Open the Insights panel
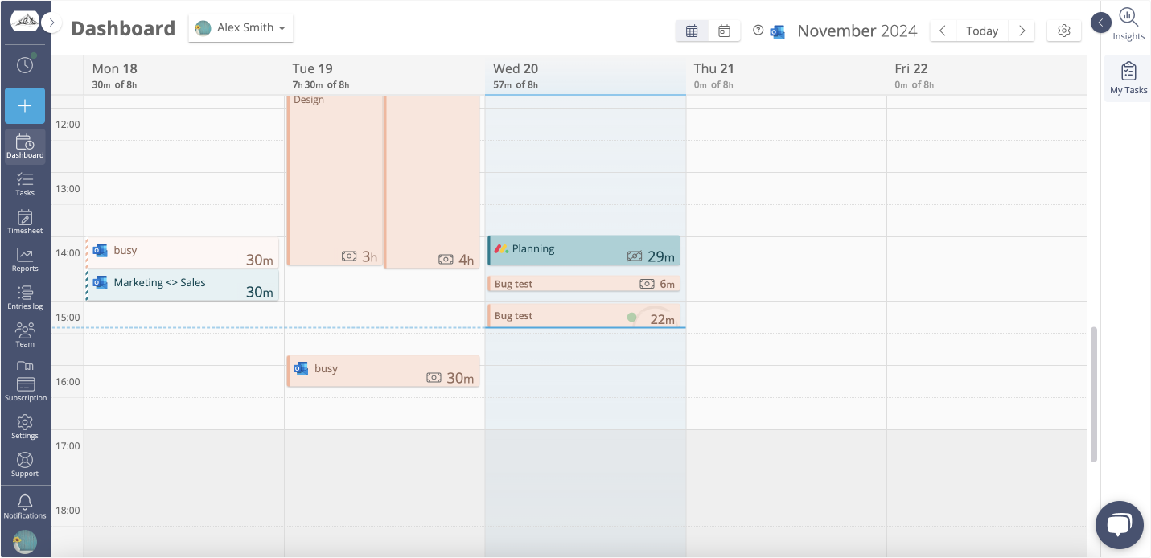1151x558 pixels. (x=1128, y=23)
